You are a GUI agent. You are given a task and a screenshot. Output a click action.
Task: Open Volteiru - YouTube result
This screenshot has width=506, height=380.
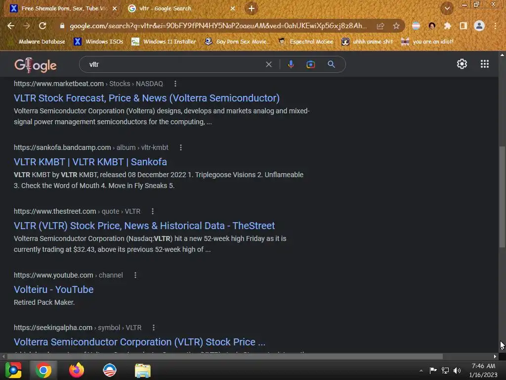[53, 289]
